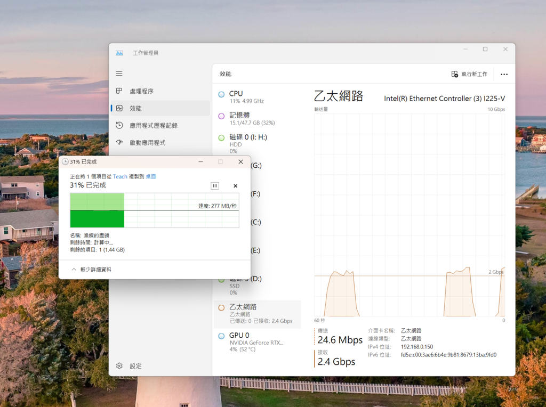Select the GPU 0 NVIDIA GeForce entry
The width and height of the screenshot is (546, 407).
pos(258,341)
